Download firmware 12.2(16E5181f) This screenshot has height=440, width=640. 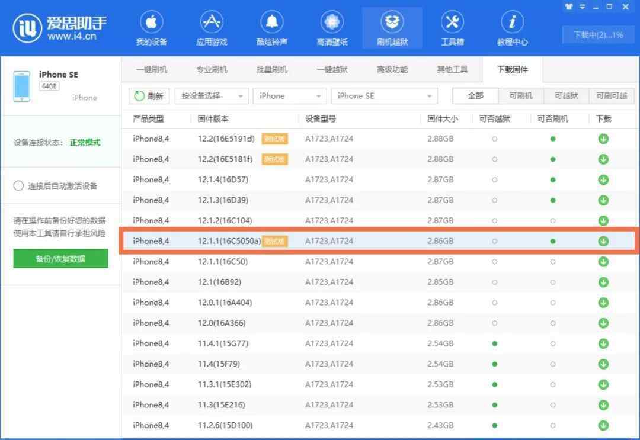click(603, 159)
